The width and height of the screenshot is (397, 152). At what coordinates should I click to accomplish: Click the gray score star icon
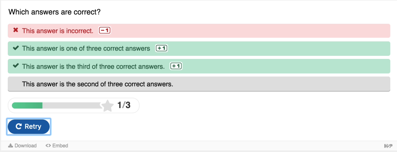pos(107,106)
